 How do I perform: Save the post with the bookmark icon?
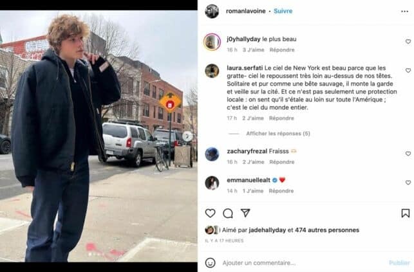pos(405,213)
